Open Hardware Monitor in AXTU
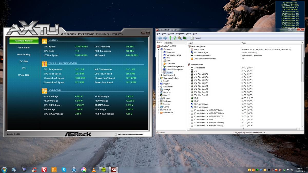The height and width of the screenshot is (173, 308). (24, 41)
